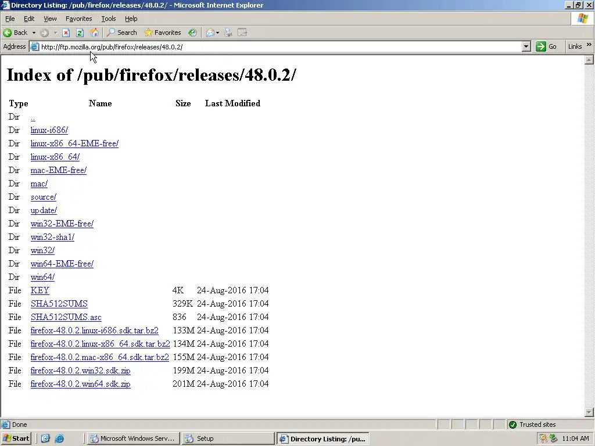
Task: Click the '329K' size value for SHA512SUMS
Action: tap(182, 304)
